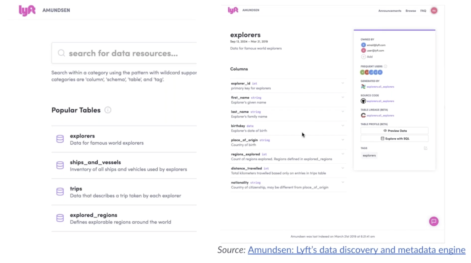Click the 'explorers' table title heading

click(245, 35)
